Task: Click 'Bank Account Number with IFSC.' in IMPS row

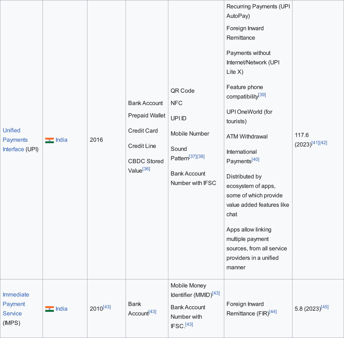Action: [x=188, y=317]
